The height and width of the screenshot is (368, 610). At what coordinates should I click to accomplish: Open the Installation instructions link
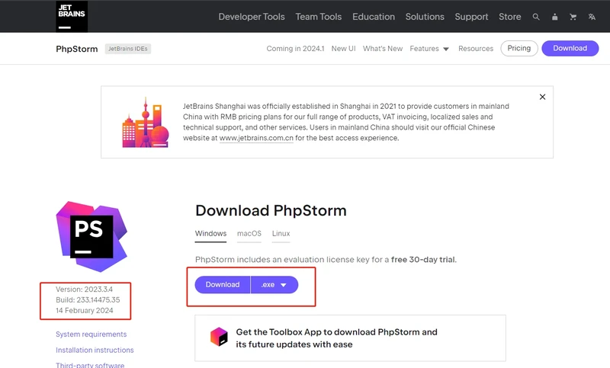95,350
